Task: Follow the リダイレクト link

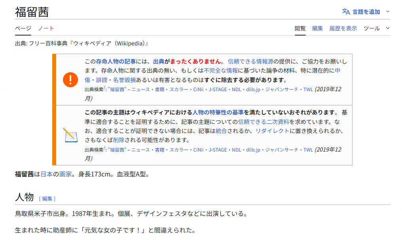Action: pyautogui.click(x=272, y=131)
